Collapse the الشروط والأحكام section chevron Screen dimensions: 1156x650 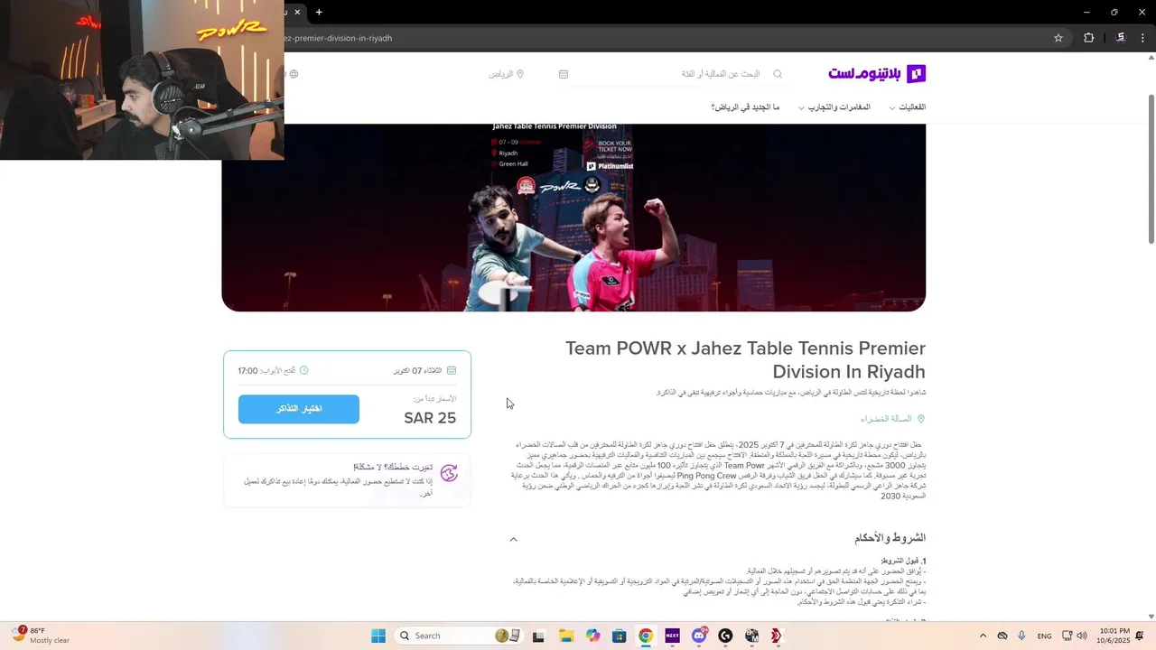click(513, 539)
